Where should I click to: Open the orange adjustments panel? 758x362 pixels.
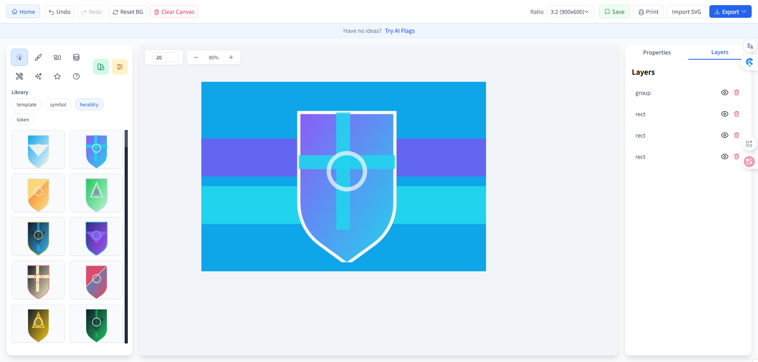120,67
